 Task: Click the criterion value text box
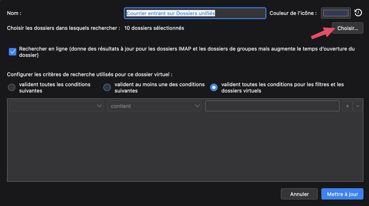[x=272, y=106]
